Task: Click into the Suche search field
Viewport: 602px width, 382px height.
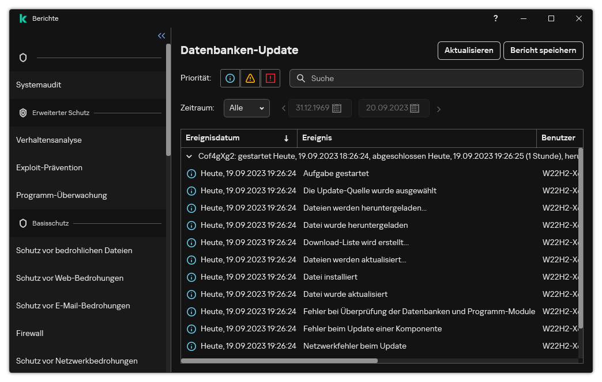Action: pyautogui.click(x=441, y=78)
